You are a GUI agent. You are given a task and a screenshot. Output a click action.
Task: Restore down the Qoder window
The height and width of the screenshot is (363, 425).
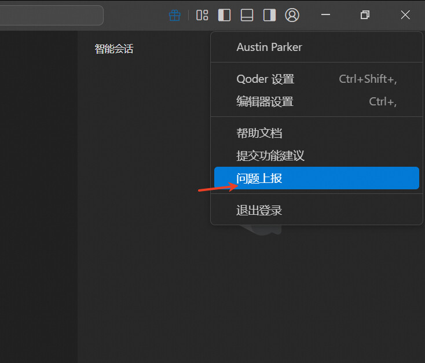click(x=365, y=14)
